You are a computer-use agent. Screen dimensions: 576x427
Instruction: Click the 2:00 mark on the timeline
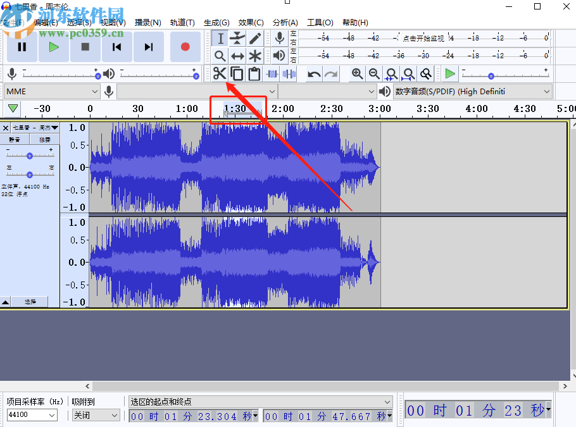(x=283, y=109)
